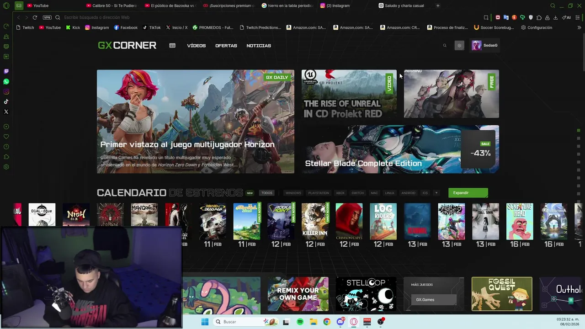Expand more platform filters dropdown arrow

[436, 193]
